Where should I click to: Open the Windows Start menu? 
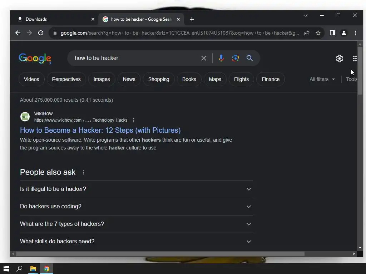click(6, 269)
